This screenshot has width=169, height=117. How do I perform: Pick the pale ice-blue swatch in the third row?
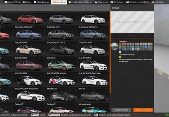click(133, 49)
